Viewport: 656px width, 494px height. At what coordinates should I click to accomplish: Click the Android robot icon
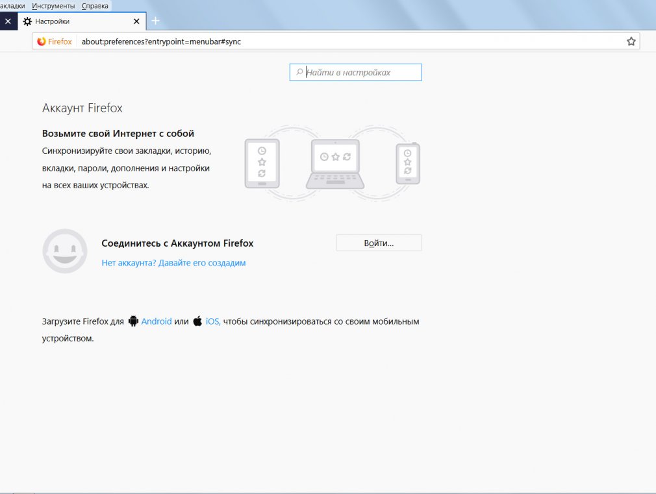tap(133, 321)
